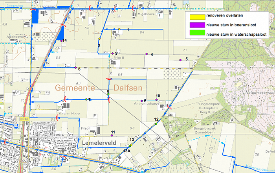Select the 'nieuwe stuw in waterschapssloot' legend text
Viewport: 275px width, 173px height.
click(x=236, y=34)
